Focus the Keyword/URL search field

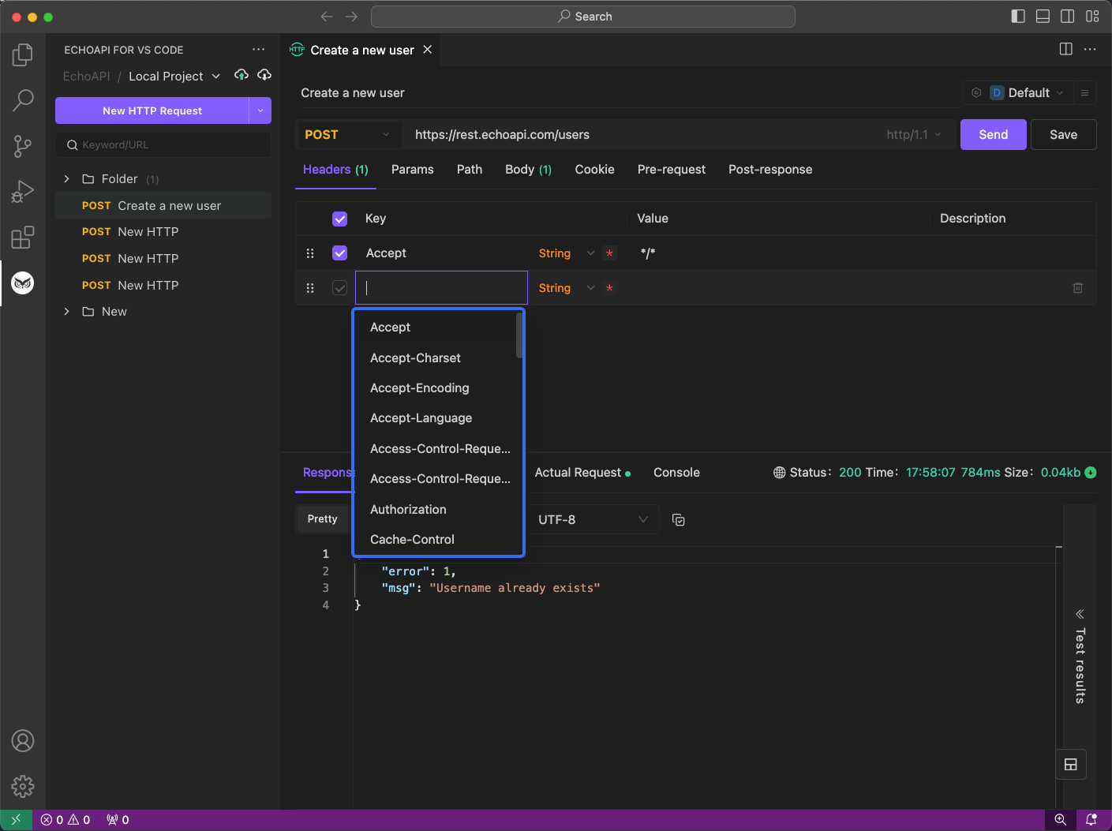[163, 144]
